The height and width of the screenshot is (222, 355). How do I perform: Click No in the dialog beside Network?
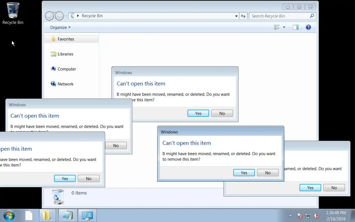click(x=222, y=113)
